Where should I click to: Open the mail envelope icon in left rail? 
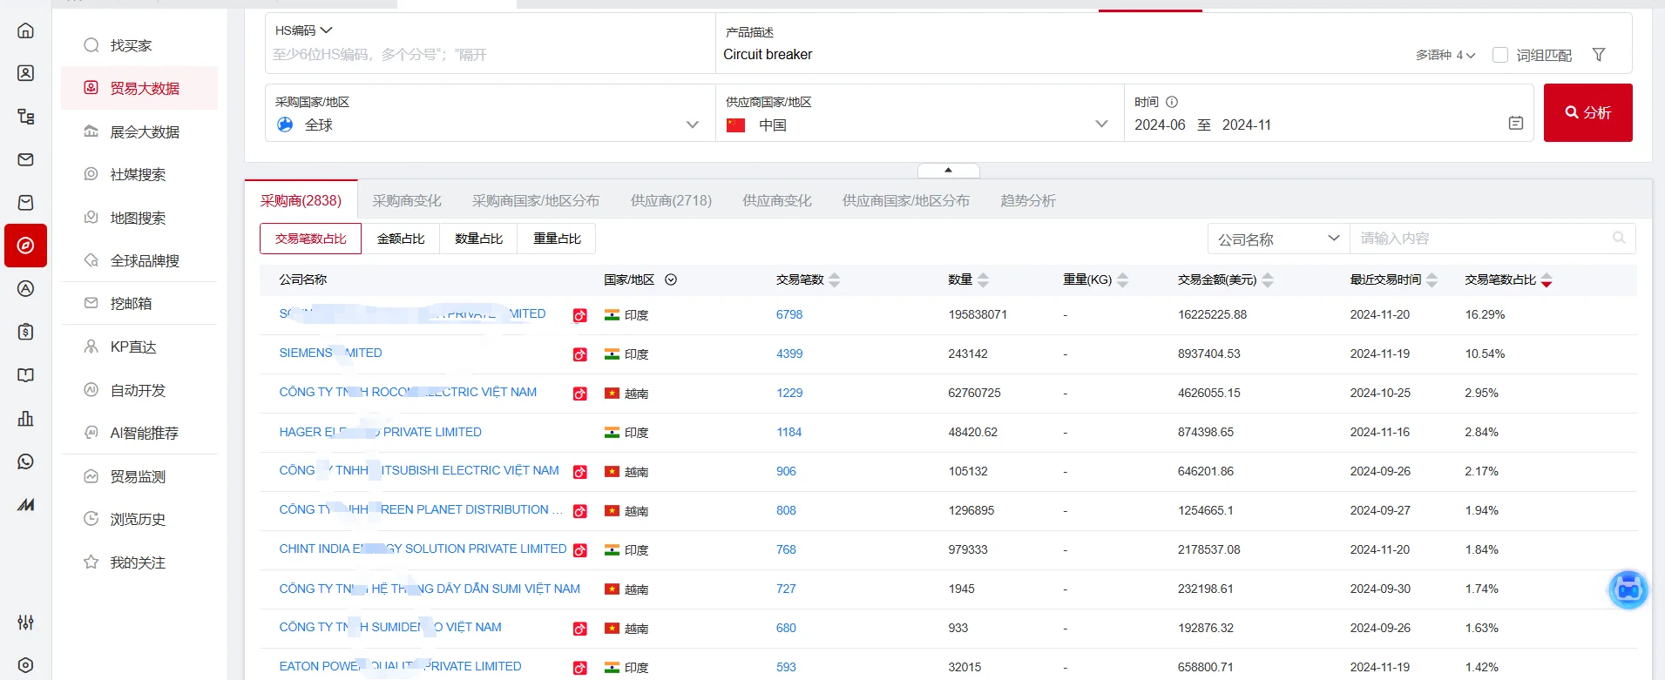click(26, 159)
